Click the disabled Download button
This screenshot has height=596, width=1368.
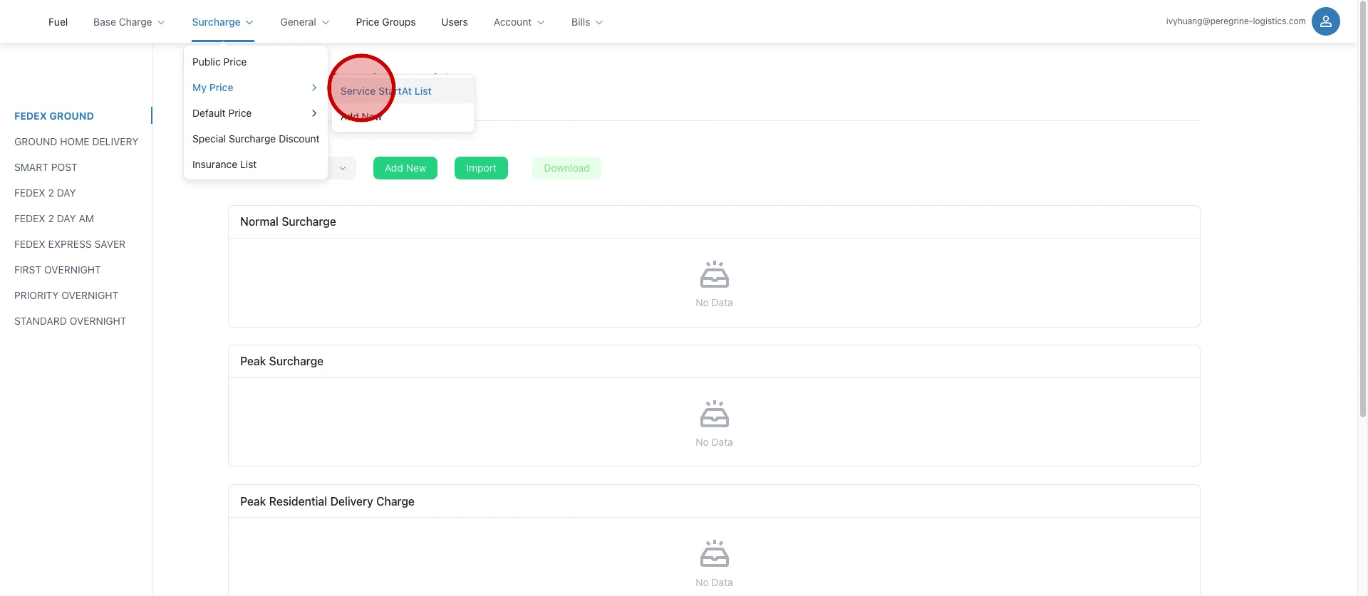[566, 168]
